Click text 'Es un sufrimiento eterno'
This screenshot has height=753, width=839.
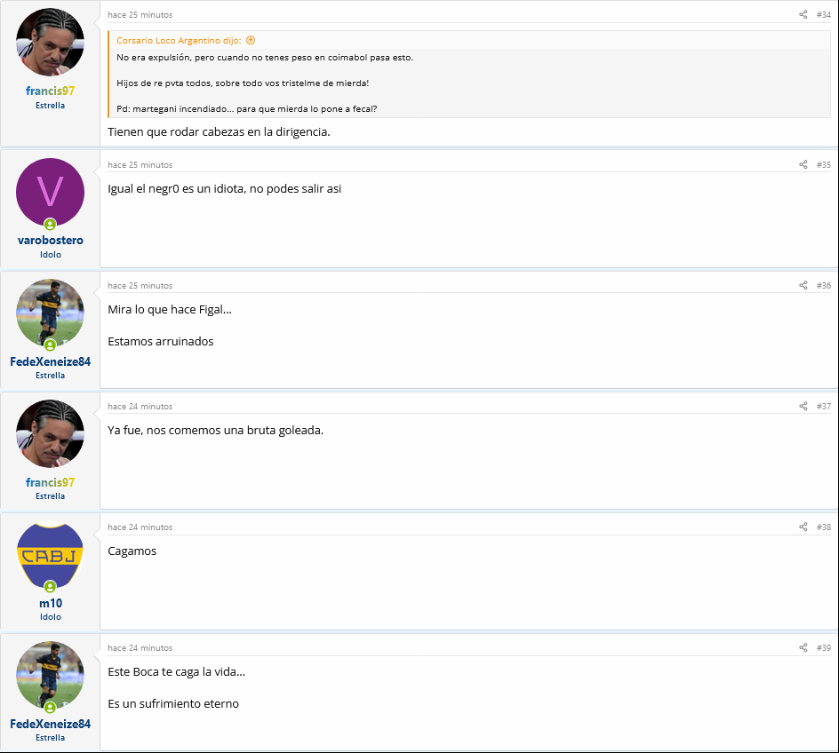tap(173, 704)
